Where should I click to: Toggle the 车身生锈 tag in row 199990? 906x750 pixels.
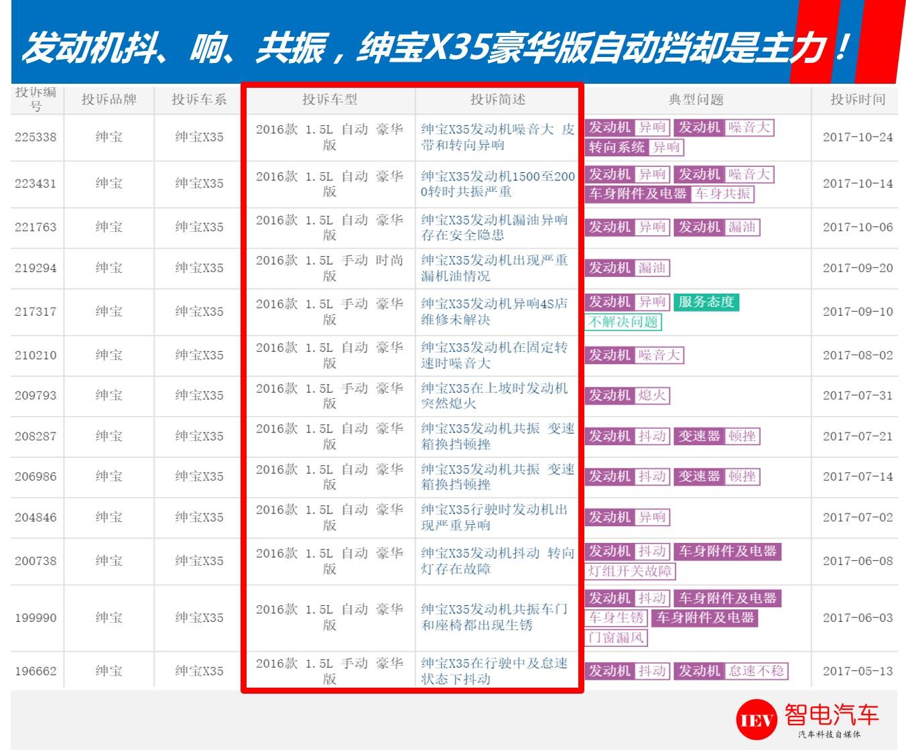click(616, 619)
